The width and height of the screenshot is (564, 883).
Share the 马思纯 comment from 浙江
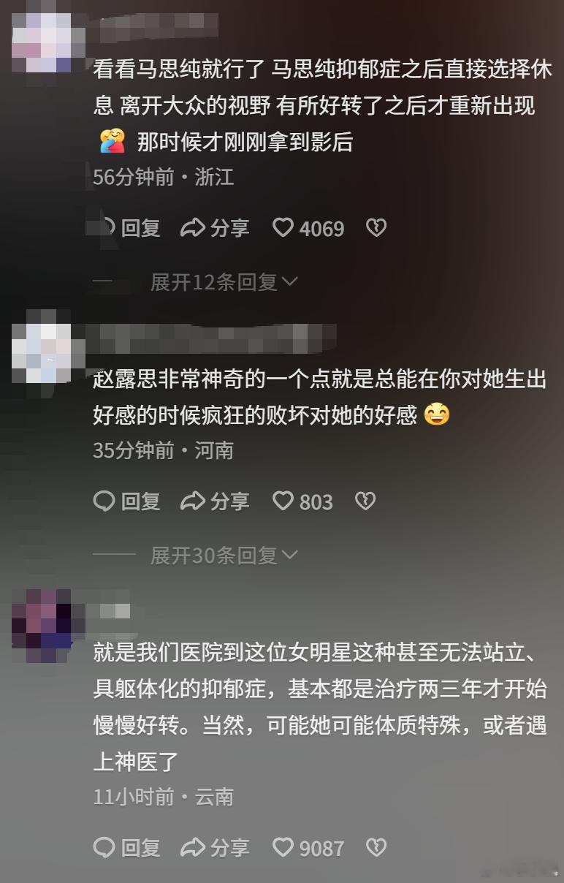pos(215,228)
